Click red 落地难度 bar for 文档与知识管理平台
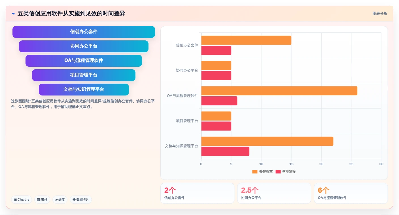 [225, 151]
